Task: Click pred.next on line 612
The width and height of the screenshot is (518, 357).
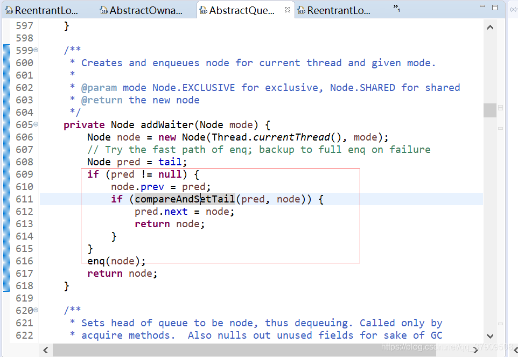Action: coord(161,212)
